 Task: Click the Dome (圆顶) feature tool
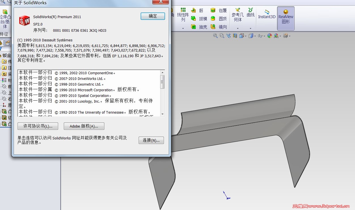[219, 19]
